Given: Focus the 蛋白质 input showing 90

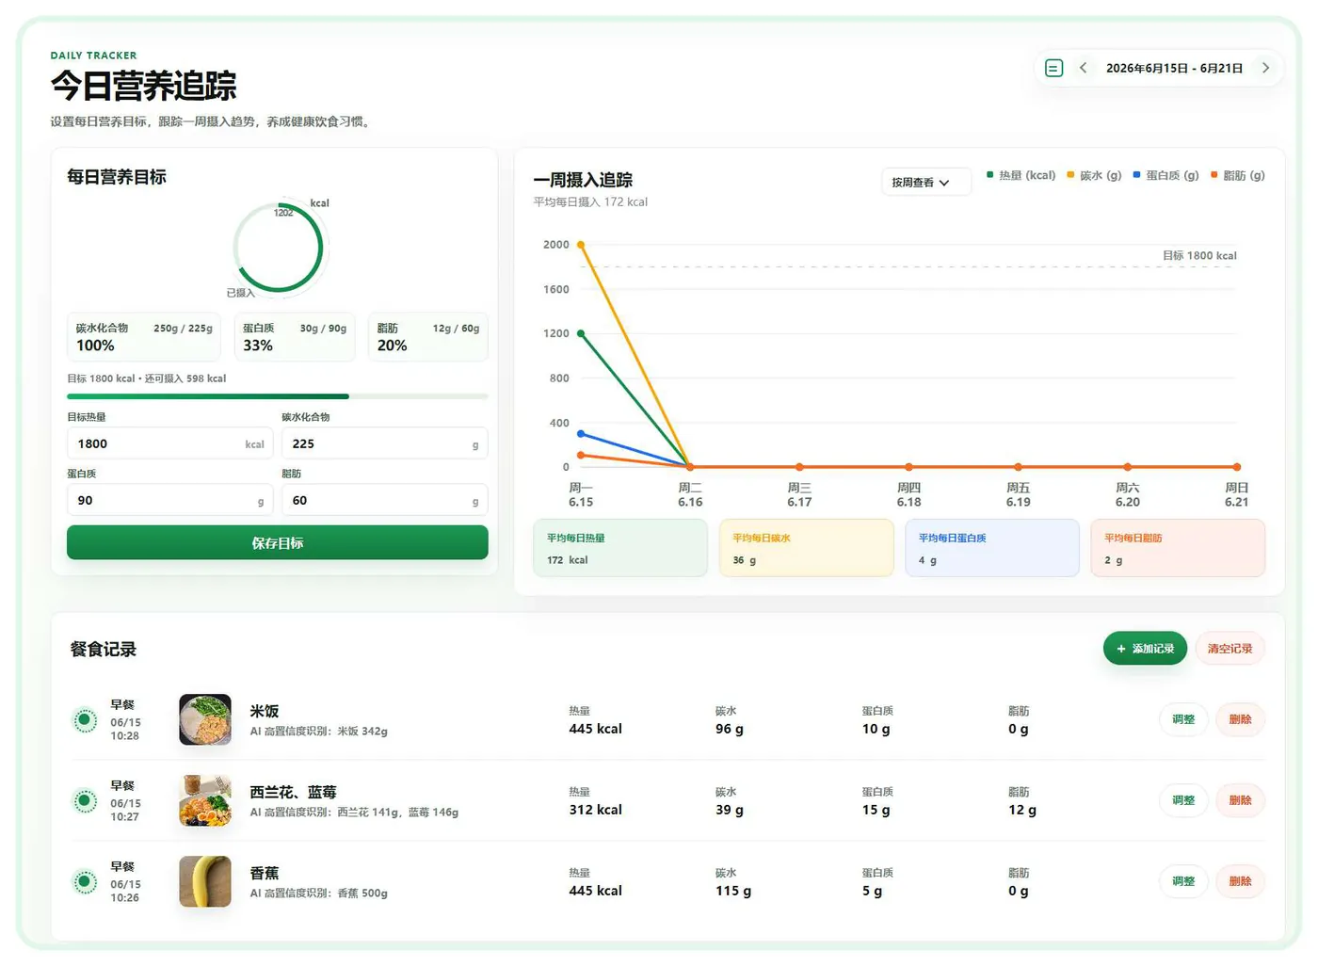Looking at the screenshot, I should click(169, 500).
